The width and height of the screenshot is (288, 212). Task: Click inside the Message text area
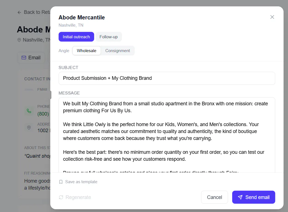click(x=167, y=135)
